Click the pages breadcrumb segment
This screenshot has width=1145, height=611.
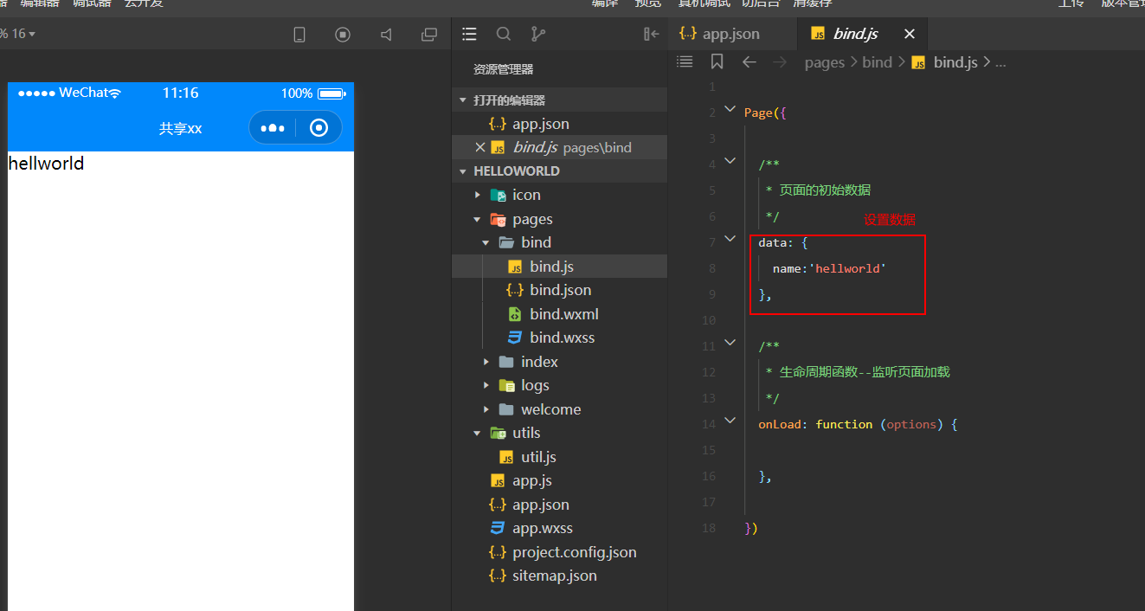click(x=824, y=62)
